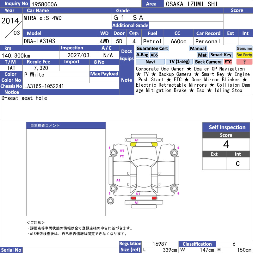Click the yellow left headlight on car diagram
This screenshot has width=253, height=253.
click(133, 144)
